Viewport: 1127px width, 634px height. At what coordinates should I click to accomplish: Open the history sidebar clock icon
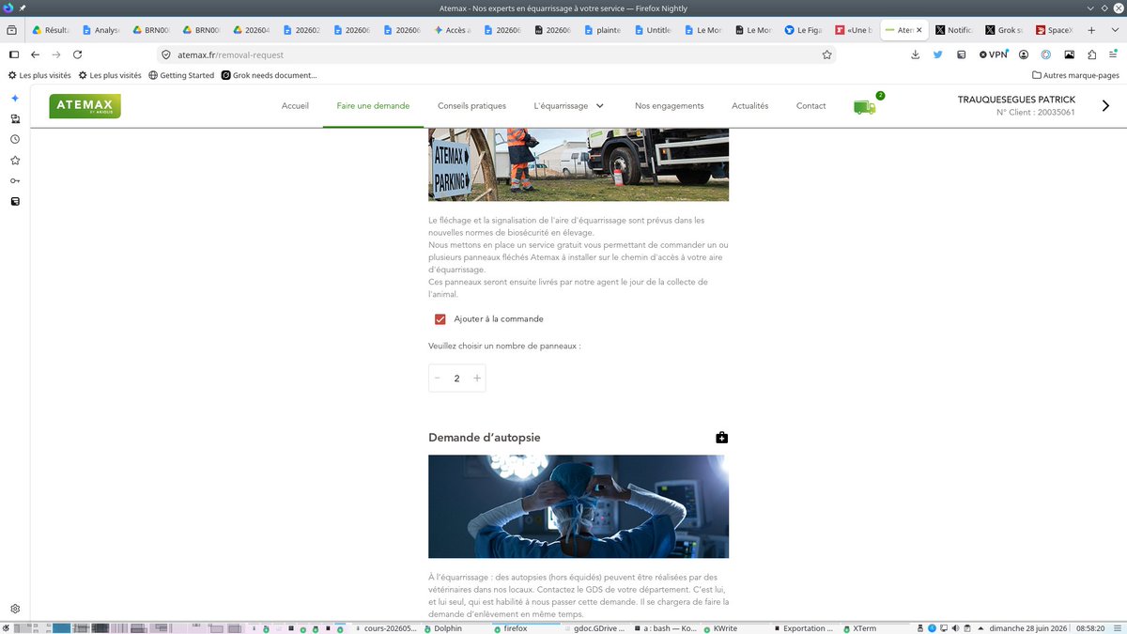pos(15,139)
